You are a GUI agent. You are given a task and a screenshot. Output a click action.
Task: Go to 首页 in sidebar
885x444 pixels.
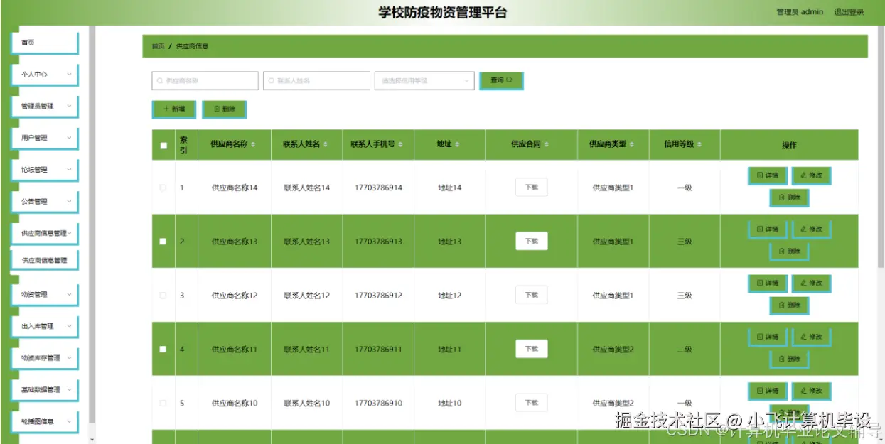[44, 43]
